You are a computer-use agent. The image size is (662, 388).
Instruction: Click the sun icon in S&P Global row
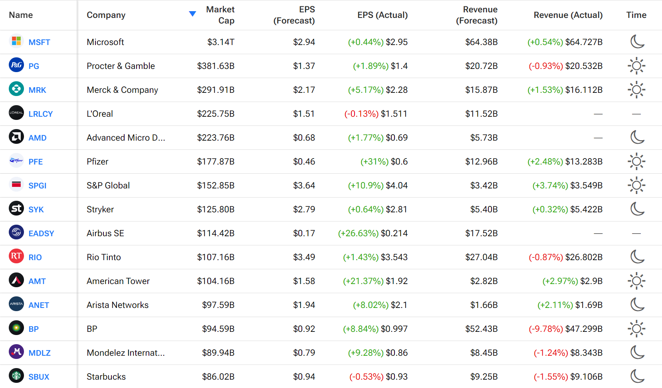click(636, 185)
